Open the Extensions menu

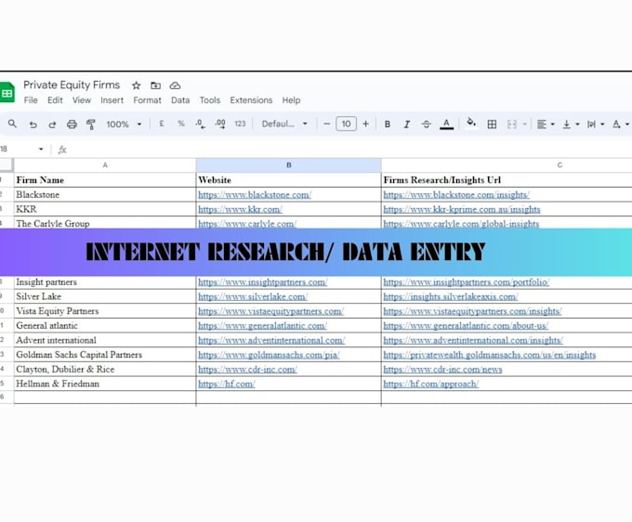pyautogui.click(x=251, y=100)
